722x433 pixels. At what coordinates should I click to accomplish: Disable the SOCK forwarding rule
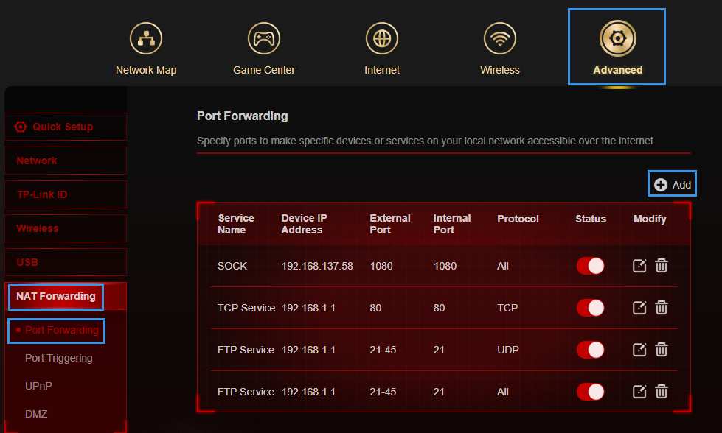590,266
